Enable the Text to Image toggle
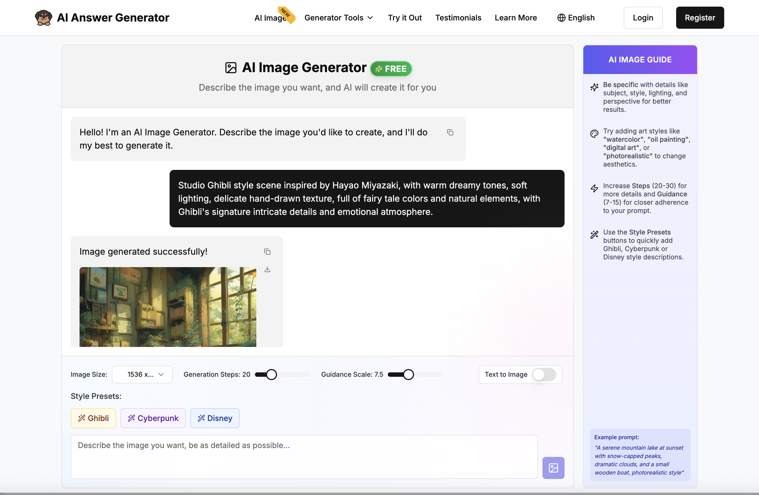The width and height of the screenshot is (759, 495). (544, 375)
